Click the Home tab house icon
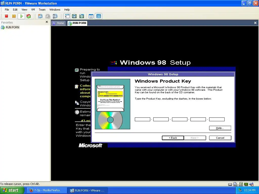The image size is (259, 194). (x=54, y=23)
